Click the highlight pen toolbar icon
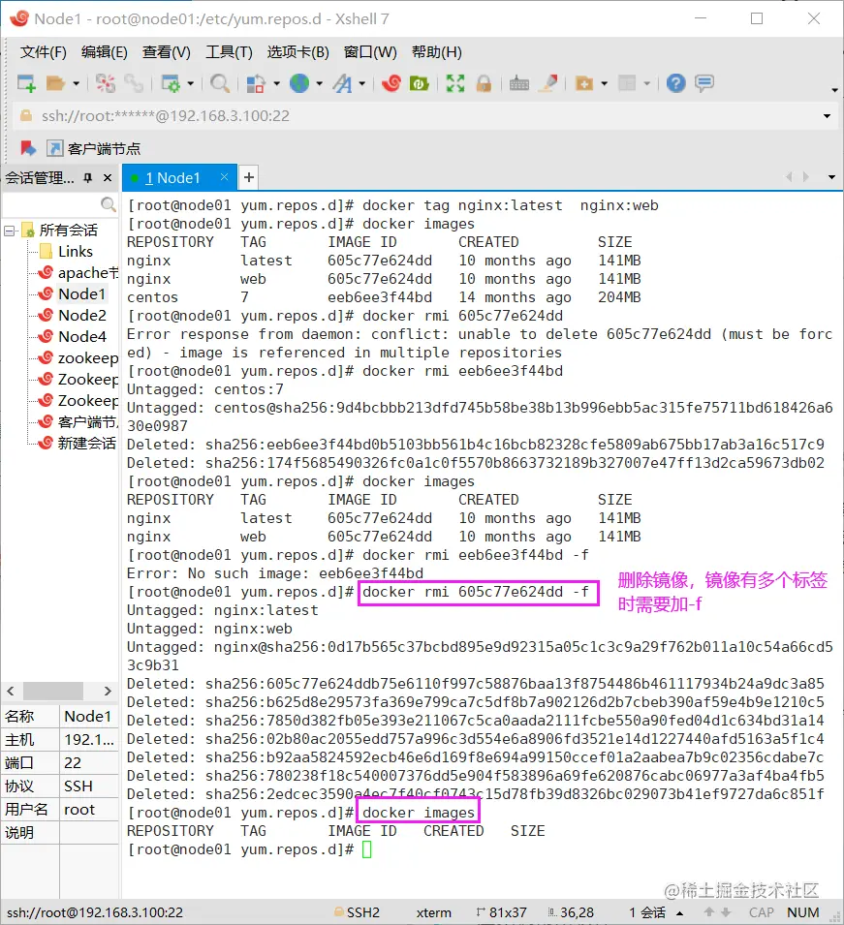This screenshot has width=844, height=925. tap(549, 83)
